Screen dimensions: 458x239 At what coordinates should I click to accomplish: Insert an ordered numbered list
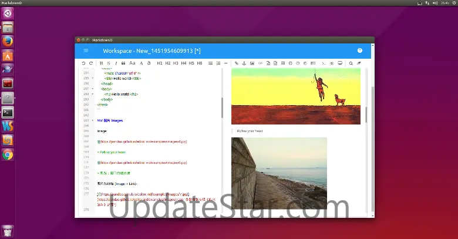218,63
